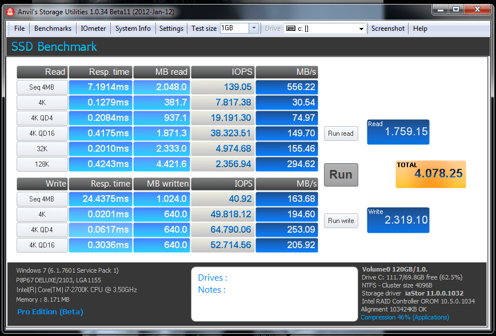The height and width of the screenshot is (336, 496).
Task: Open the File menu
Action: click(19, 29)
